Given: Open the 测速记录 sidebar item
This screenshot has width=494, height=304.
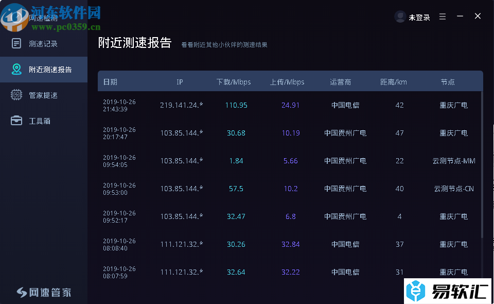Looking at the screenshot, I should click(44, 43).
